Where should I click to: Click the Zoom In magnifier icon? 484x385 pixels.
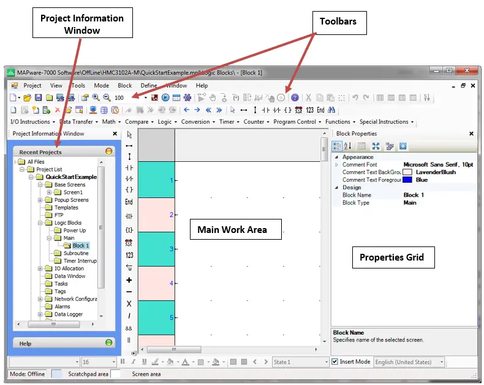click(96, 97)
